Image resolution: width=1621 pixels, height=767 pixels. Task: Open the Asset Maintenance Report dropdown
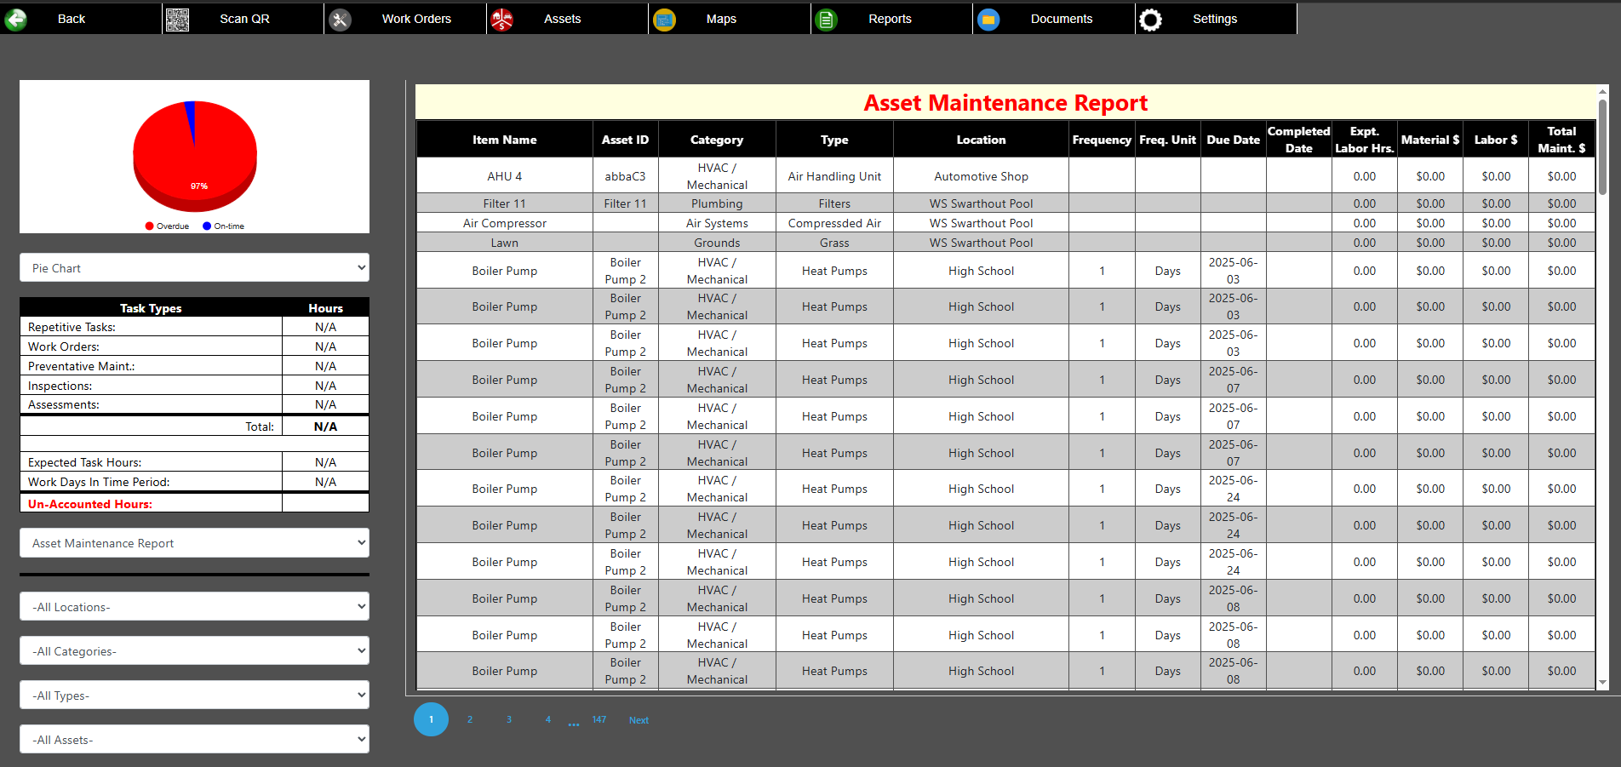coord(194,543)
